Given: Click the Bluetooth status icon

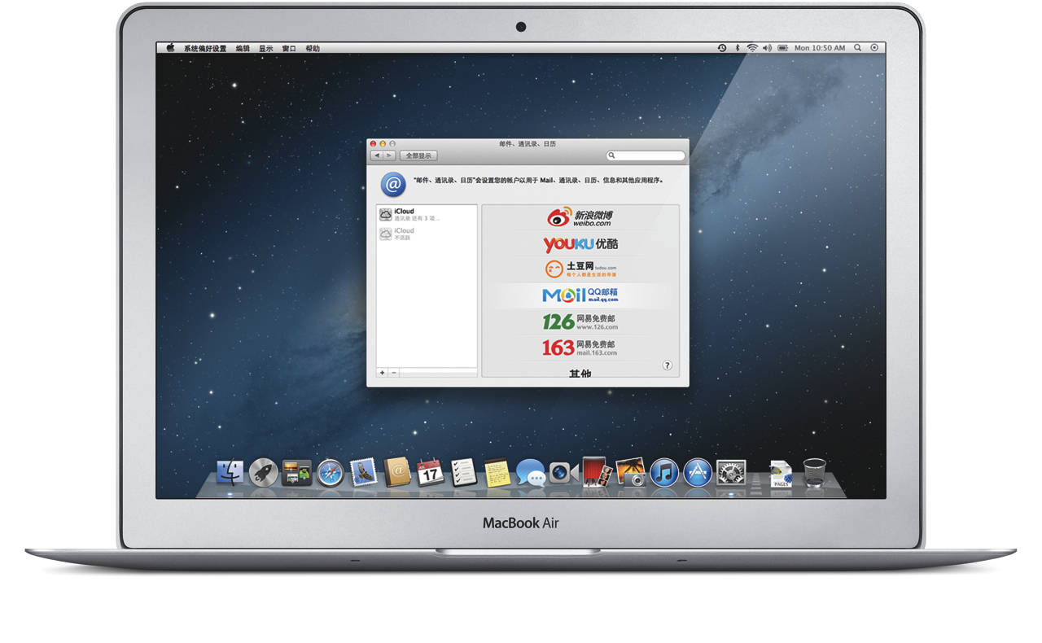Looking at the screenshot, I should click(x=738, y=48).
